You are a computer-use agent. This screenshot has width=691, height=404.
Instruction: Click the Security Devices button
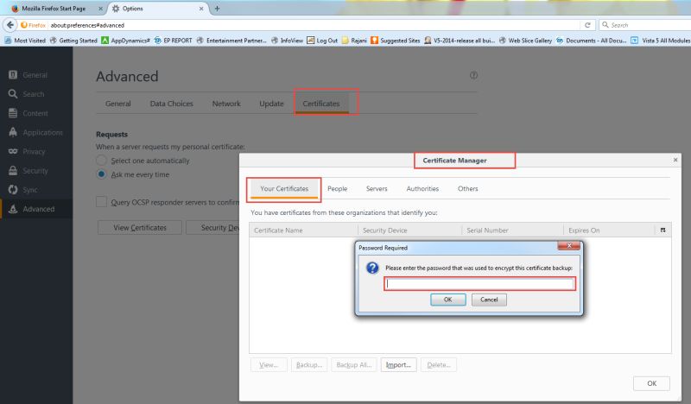pos(213,227)
